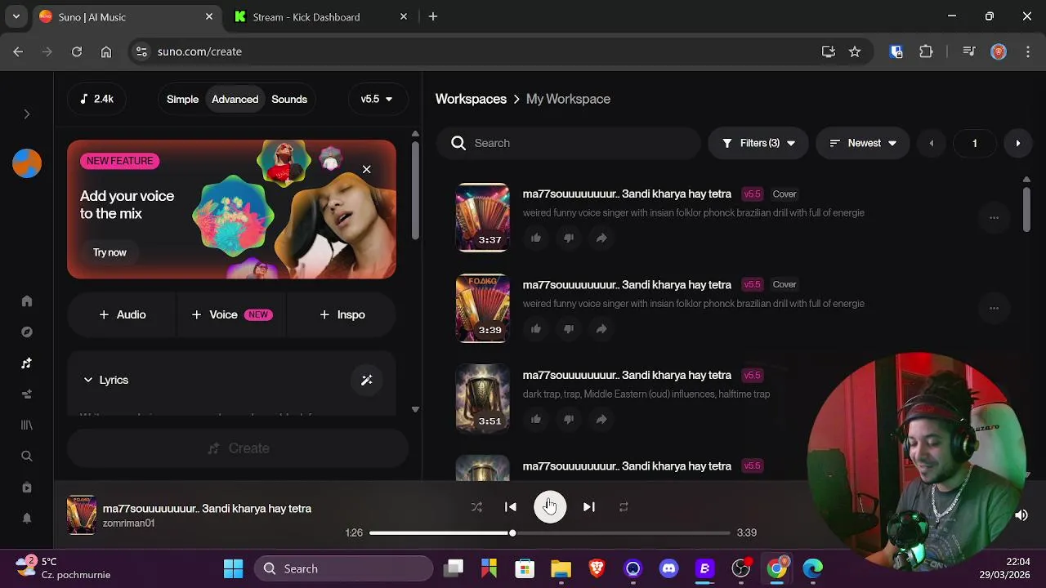Open the user profile avatar in sidebar
1046x588 pixels.
click(26, 163)
